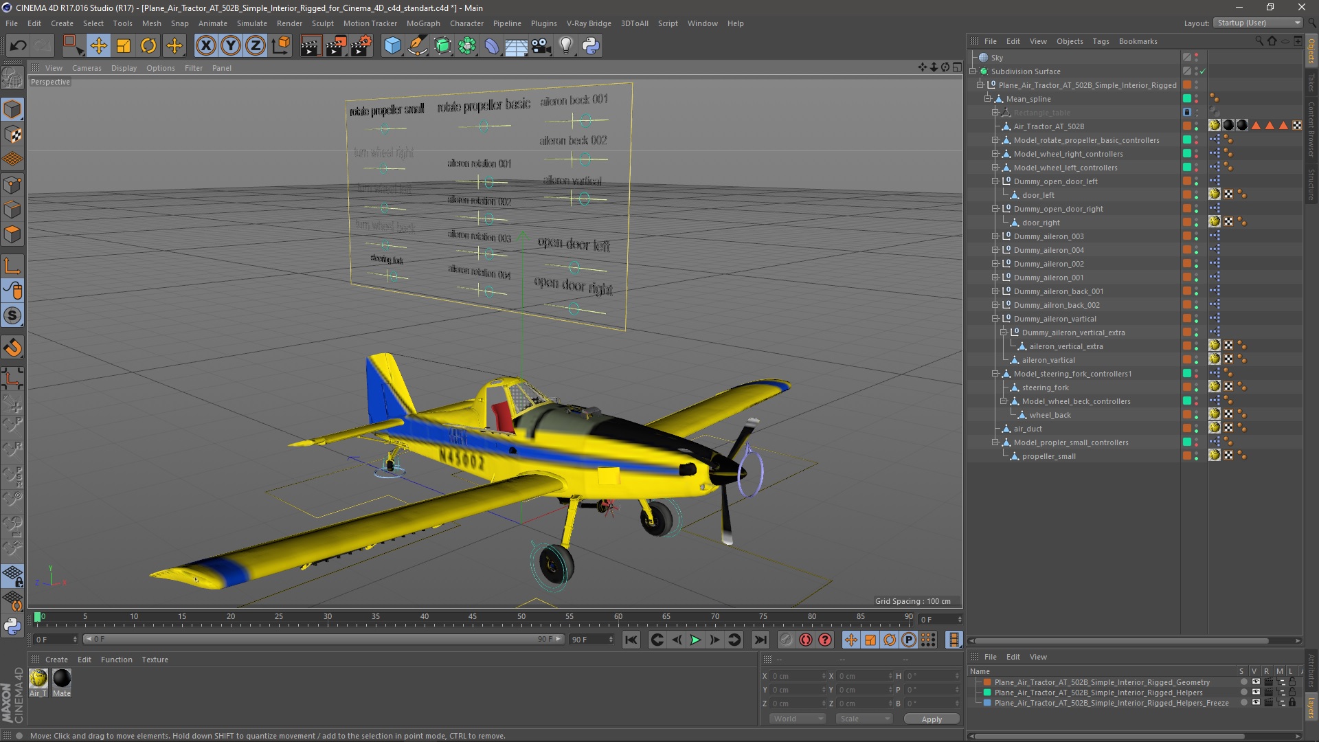Open Create menu in Material Manager
This screenshot has width=1319, height=742.
tap(56, 660)
